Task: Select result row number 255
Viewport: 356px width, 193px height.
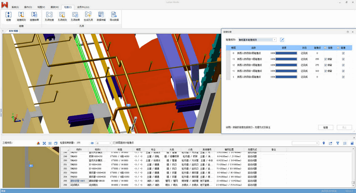Action: tap(66, 181)
